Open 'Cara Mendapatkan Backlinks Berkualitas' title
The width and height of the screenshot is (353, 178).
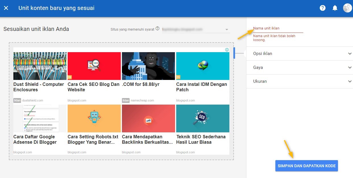coord(147,139)
